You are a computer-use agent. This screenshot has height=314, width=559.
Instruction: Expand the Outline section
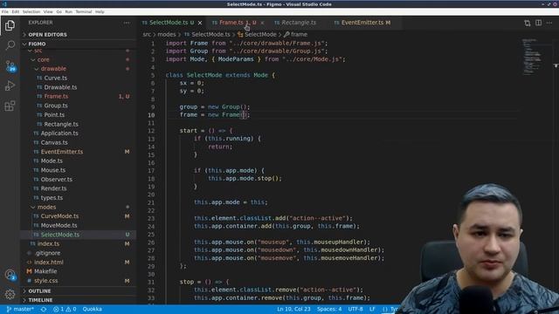pyautogui.click(x=79, y=290)
